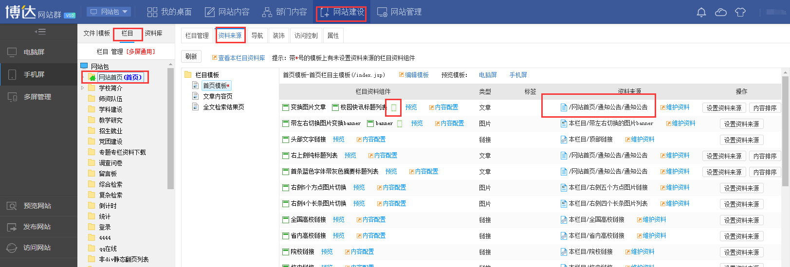790x267 pixels.
Task: Open the 栏目管理 tab
Action: click(197, 36)
